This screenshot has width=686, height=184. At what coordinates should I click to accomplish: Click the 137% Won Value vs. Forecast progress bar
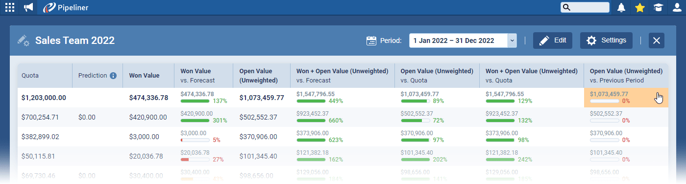[x=195, y=101]
